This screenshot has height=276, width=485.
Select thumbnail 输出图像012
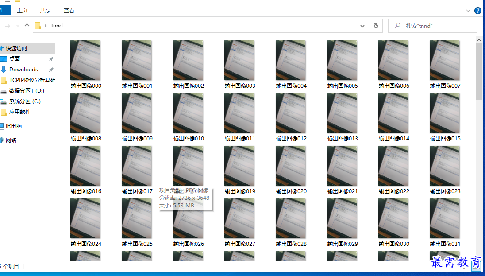click(x=291, y=113)
